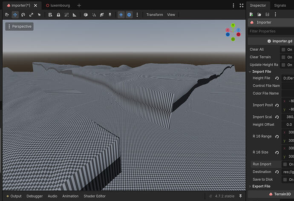This screenshot has height=201, width=294.
Task: Switch to the luxembourg scene tab
Action: [58, 6]
